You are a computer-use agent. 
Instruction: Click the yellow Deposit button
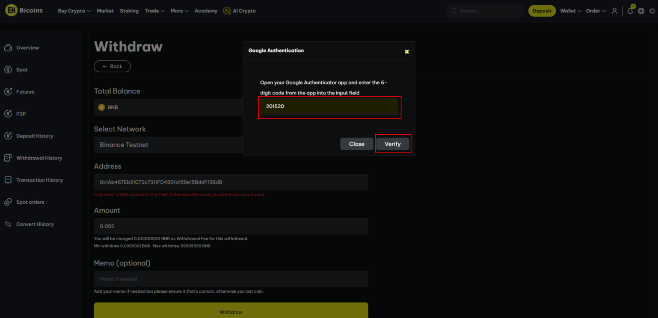pyautogui.click(x=542, y=11)
